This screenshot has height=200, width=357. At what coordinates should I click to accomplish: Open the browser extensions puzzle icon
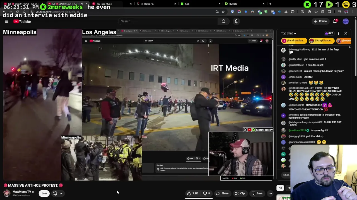[x=293, y=12]
